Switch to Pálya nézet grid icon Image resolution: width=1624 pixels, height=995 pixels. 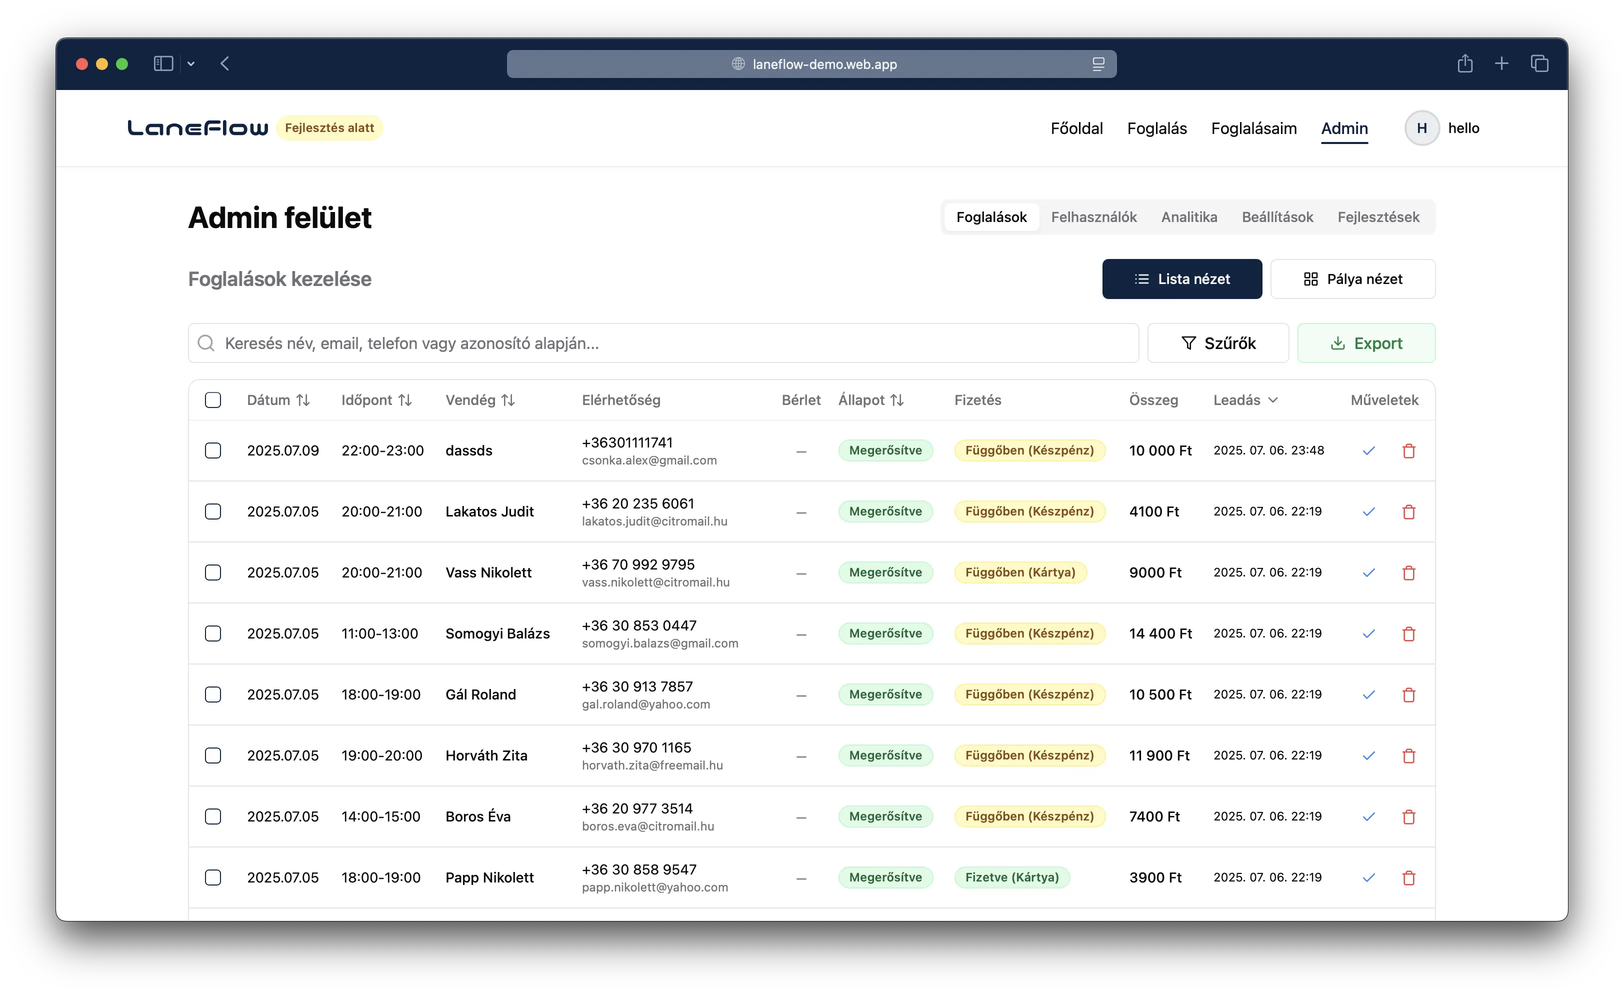[x=1310, y=278]
